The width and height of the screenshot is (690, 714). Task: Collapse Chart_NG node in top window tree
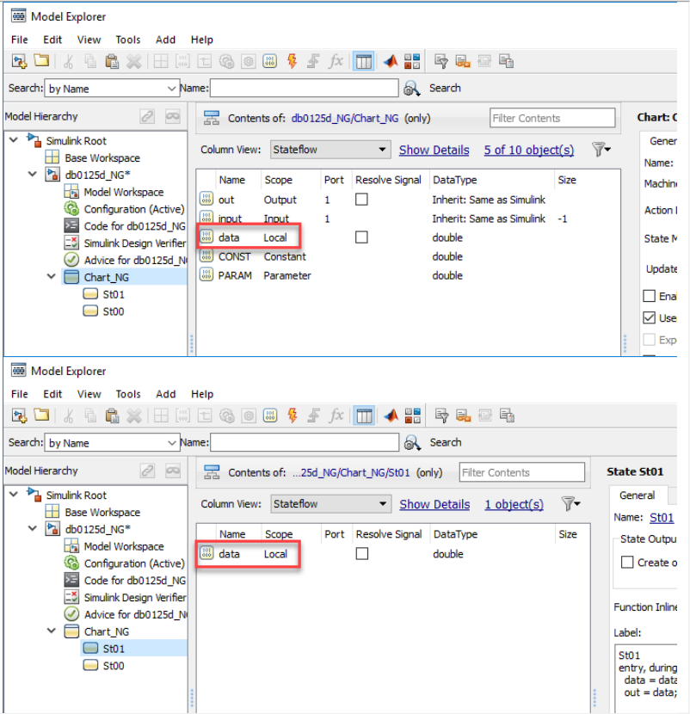(x=51, y=276)
